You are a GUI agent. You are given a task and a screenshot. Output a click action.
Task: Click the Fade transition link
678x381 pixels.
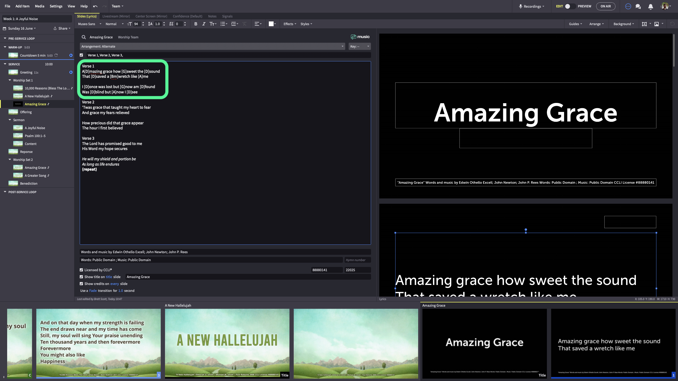pos(93,291)
